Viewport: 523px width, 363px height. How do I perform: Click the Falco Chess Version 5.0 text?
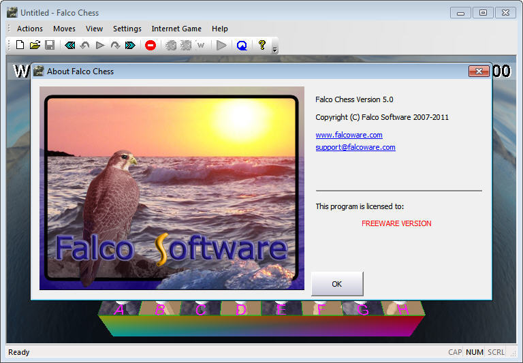[x=354, y=99]
